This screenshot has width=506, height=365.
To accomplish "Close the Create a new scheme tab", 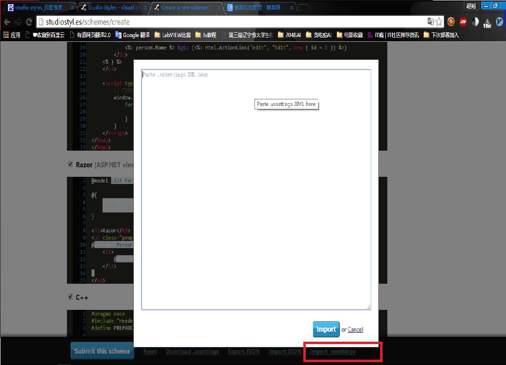I will [218, 8].
